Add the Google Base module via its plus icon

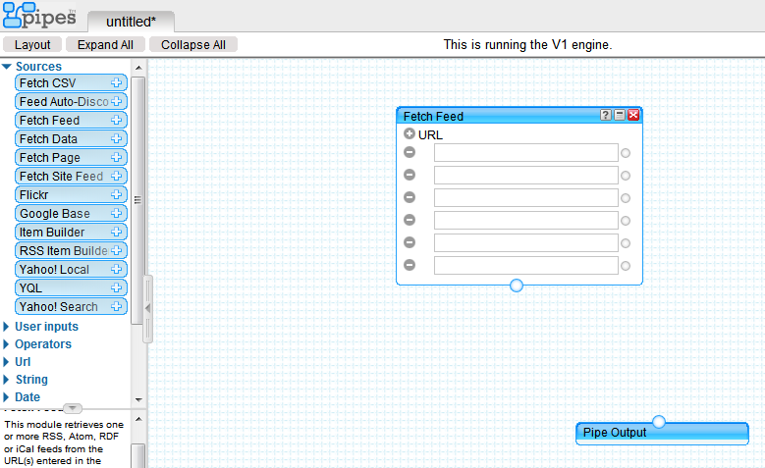tap(116, 213)
